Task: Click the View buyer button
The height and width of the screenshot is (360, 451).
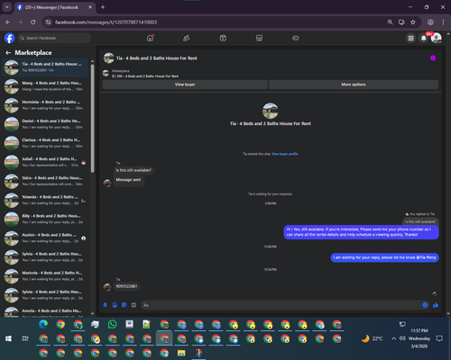Action: tap(185, 85)
